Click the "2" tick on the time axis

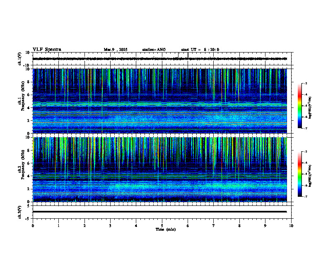[x=84, y=226]
